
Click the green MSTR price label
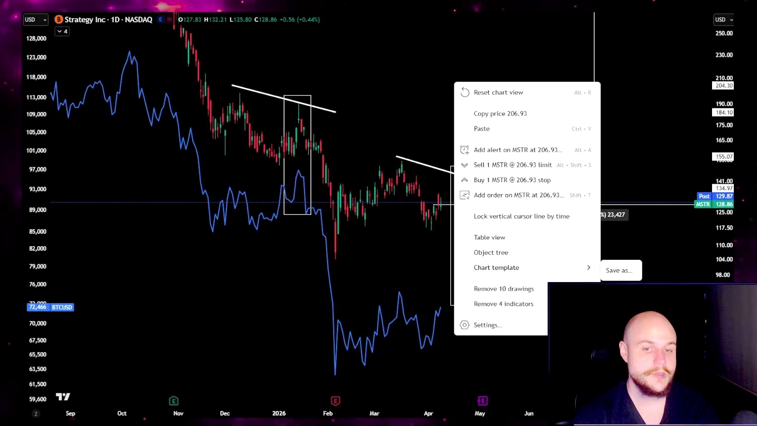pos(703,204)
